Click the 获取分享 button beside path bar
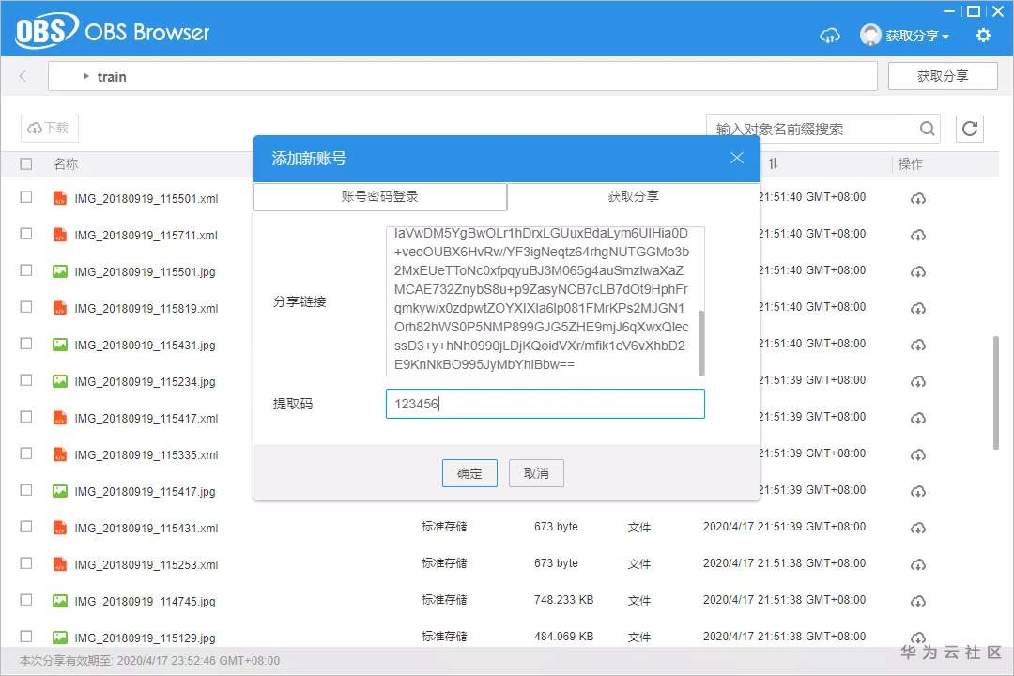Viewport: 1014px width, 676px height. point(943,76)
